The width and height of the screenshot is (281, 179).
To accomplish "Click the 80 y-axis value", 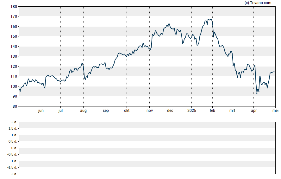I will [15, 106].
